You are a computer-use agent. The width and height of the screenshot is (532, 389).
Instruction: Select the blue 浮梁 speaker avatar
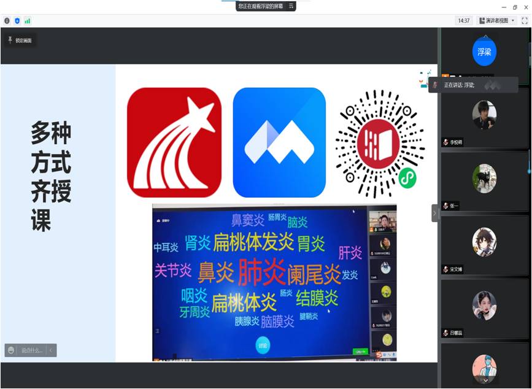484,52
